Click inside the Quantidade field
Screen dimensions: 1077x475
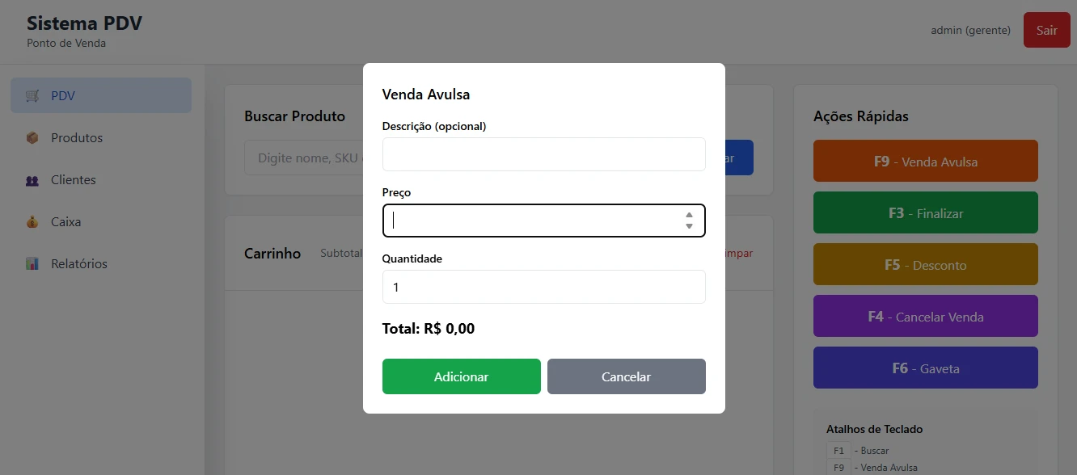pos(543,286)
